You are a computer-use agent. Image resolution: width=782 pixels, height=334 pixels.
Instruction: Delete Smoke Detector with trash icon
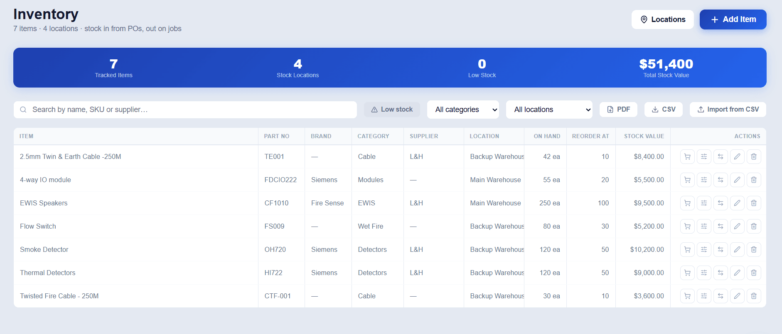point(754,249)
